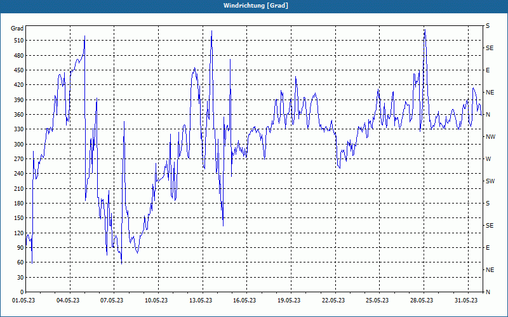Select the N compass label at 0 level
508x317 pixels.
tap(488, 292)
